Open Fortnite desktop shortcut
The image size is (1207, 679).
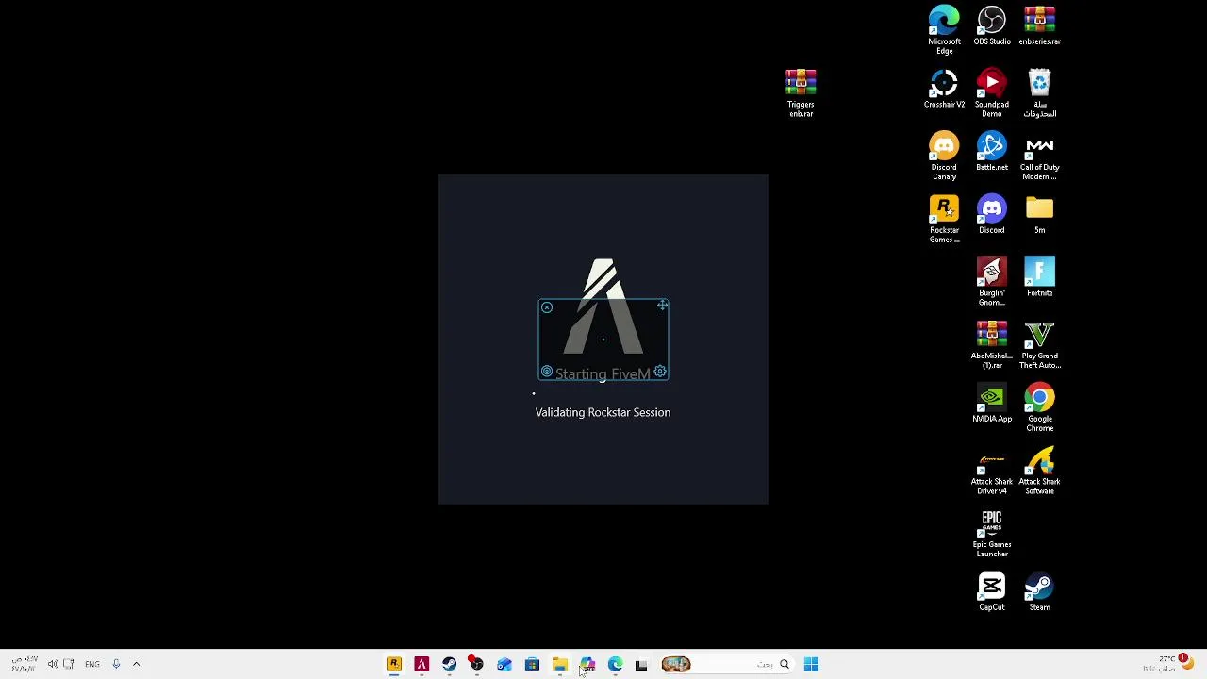(x=1039, y=277)
